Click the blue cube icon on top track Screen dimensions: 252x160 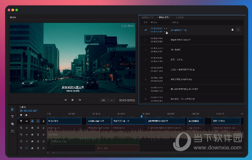coord(32,121)
